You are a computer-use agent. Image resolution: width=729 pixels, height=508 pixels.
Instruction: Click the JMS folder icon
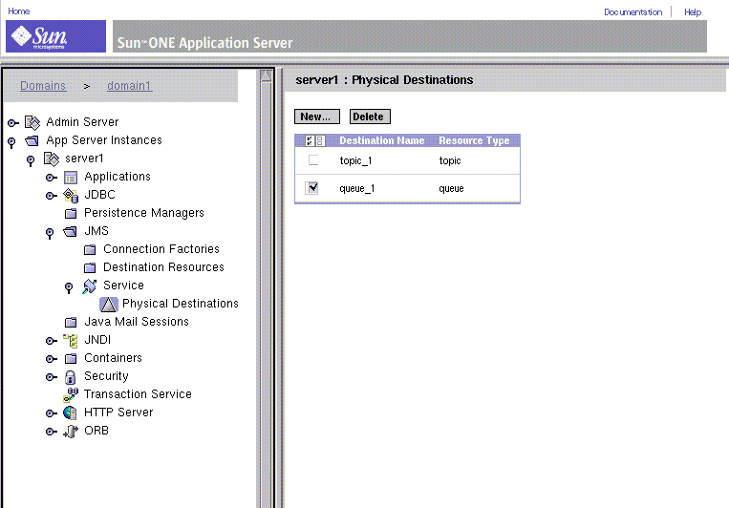tap(70, 231)
